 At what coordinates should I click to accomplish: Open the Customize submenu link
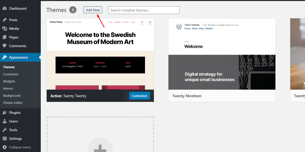11,74
